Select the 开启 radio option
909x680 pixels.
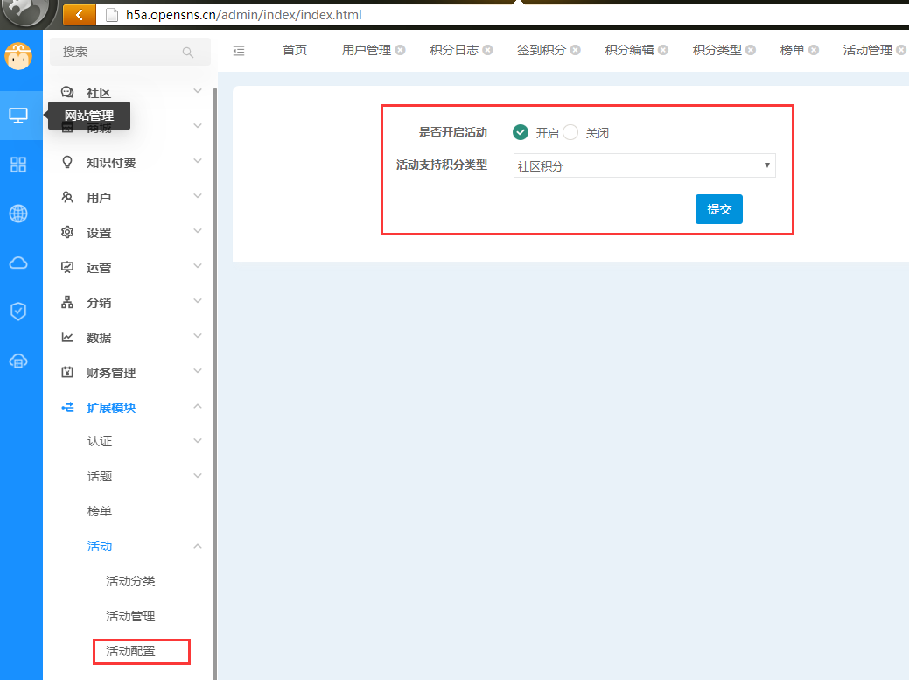point(520,132)
